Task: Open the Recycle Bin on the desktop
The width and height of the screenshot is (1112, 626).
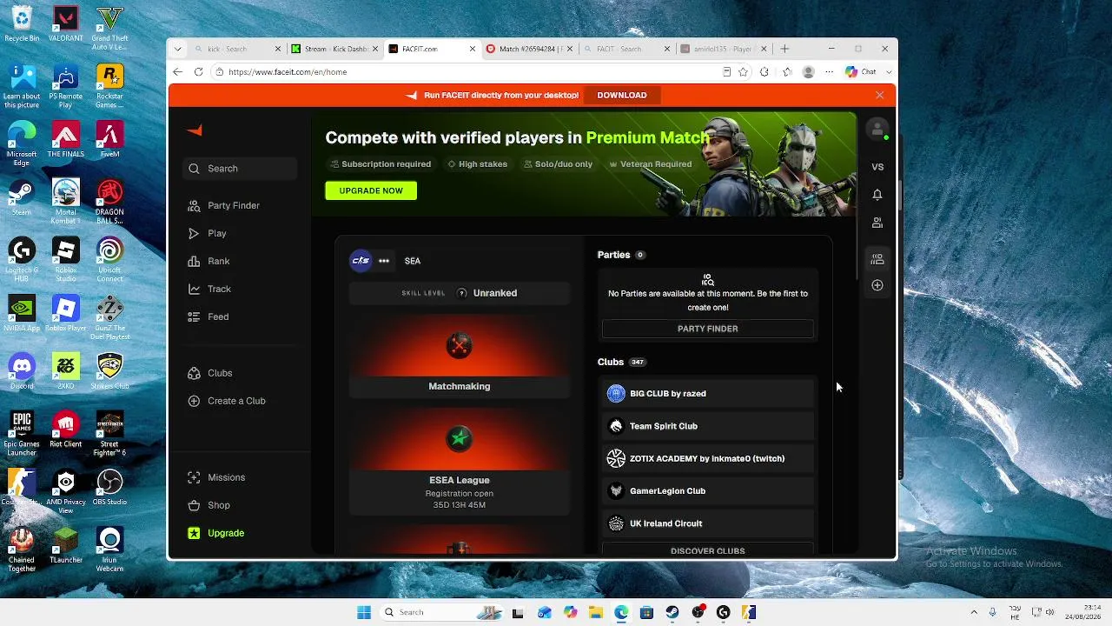Action: click(x=22, y=23)
